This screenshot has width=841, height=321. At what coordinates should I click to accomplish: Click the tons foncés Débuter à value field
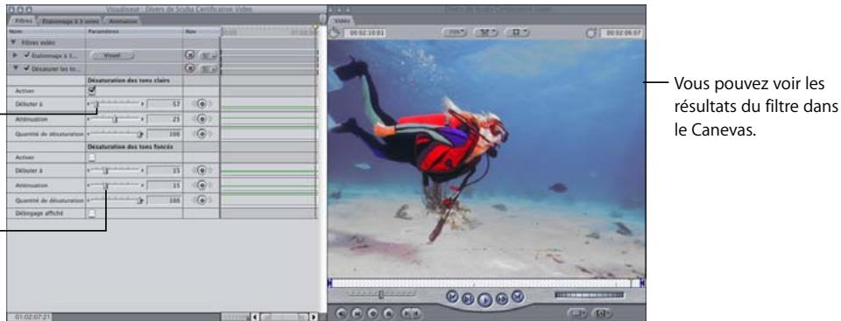pyautogui.click(x=165, y=171)
